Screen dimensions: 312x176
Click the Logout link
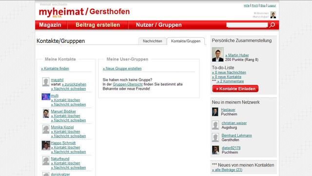coord(272,5)
